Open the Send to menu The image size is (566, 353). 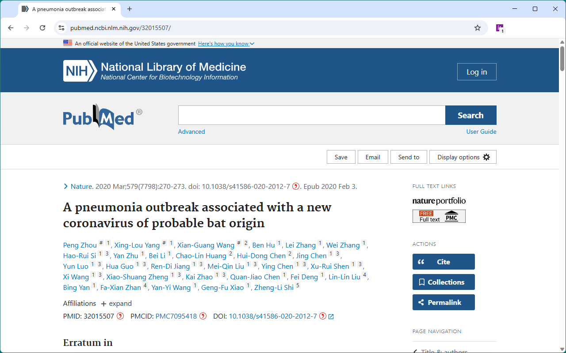click(409, 157)
